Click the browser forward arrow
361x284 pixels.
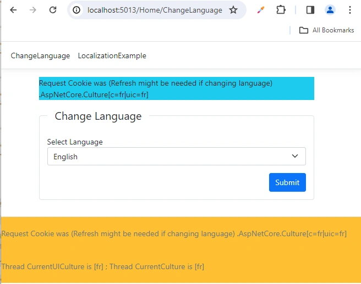pos(33,10)
